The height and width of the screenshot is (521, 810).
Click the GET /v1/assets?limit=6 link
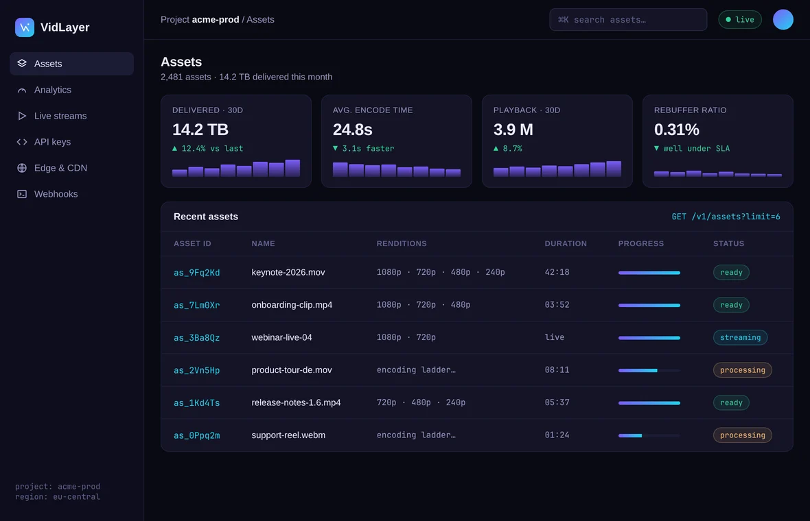pyautogui.click(x=726, y=217)
